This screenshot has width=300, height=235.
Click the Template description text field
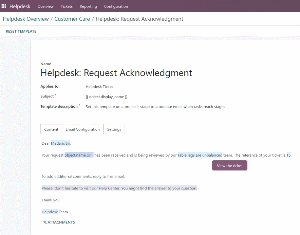pyautogui.click(x=155, y=107)
